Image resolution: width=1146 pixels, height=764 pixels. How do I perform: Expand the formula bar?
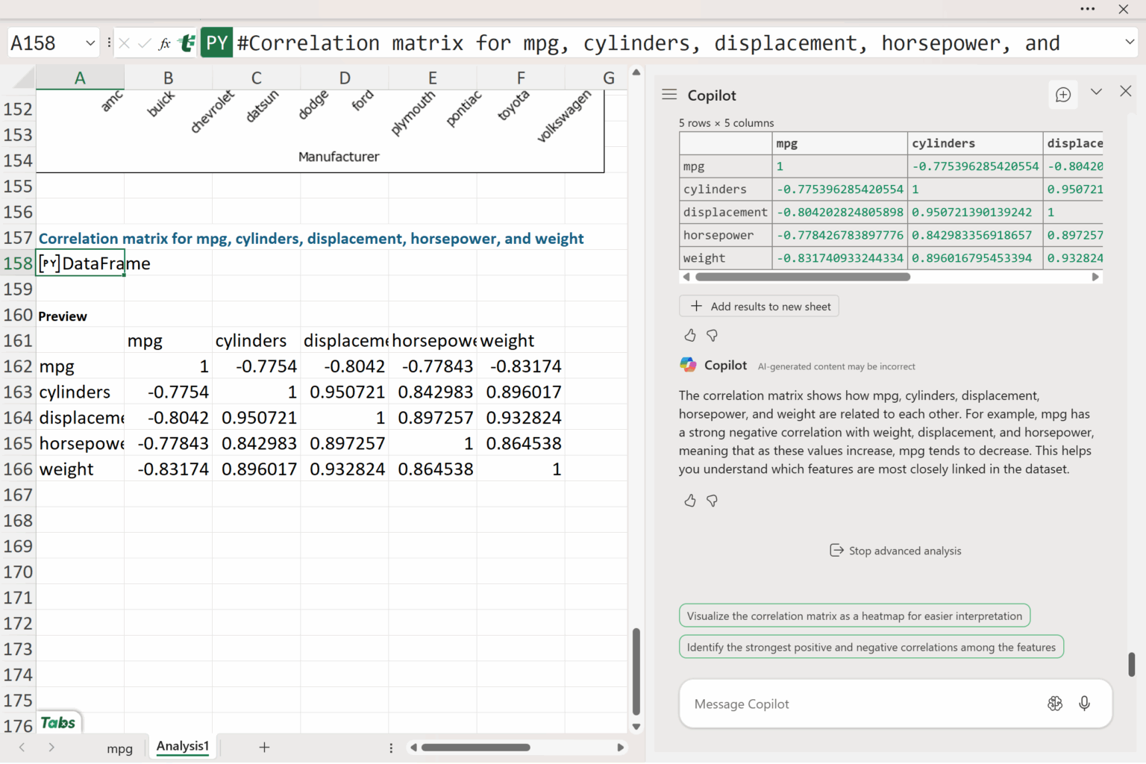[1130, 43]
